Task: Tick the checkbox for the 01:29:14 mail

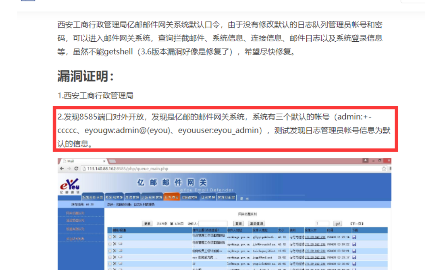Action: 110,237
